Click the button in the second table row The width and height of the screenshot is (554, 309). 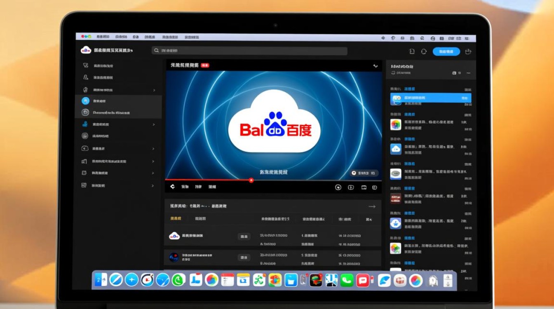[x=244, y=257]
